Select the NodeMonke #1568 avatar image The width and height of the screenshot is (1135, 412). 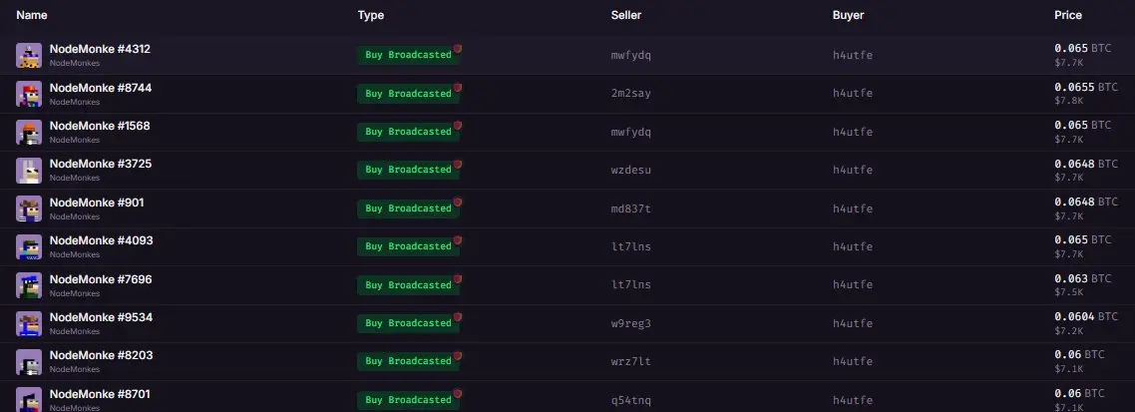coord(29,133)
